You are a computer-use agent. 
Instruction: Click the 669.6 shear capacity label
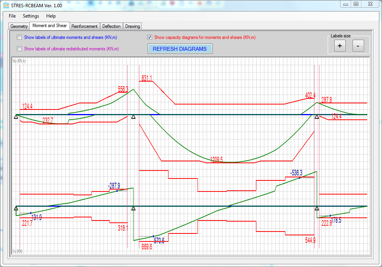pos(147,247)
